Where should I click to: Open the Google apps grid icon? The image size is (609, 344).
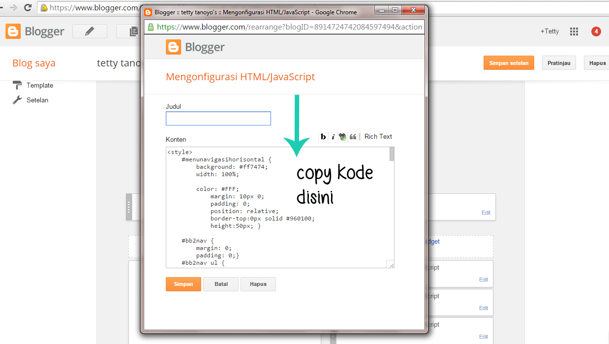[574, 31]
